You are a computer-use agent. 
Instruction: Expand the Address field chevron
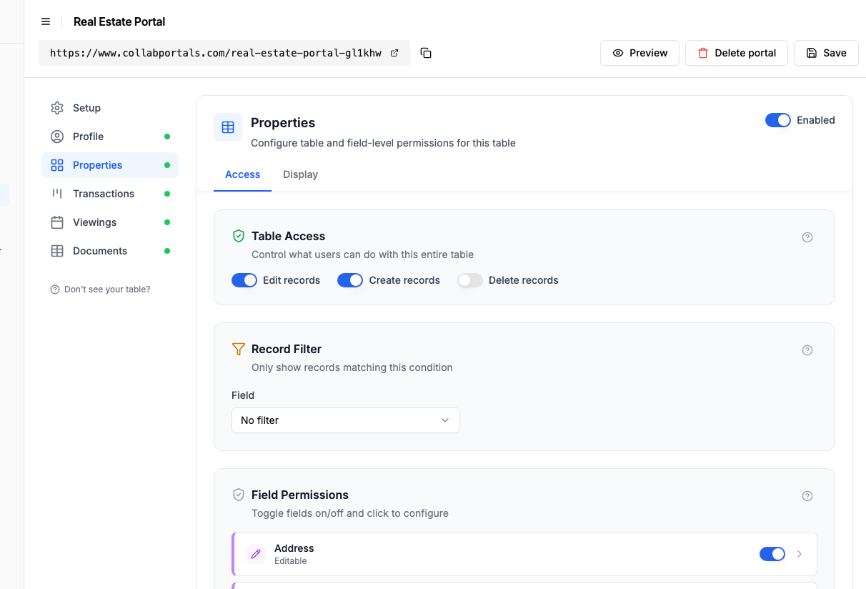click(800, 554)
